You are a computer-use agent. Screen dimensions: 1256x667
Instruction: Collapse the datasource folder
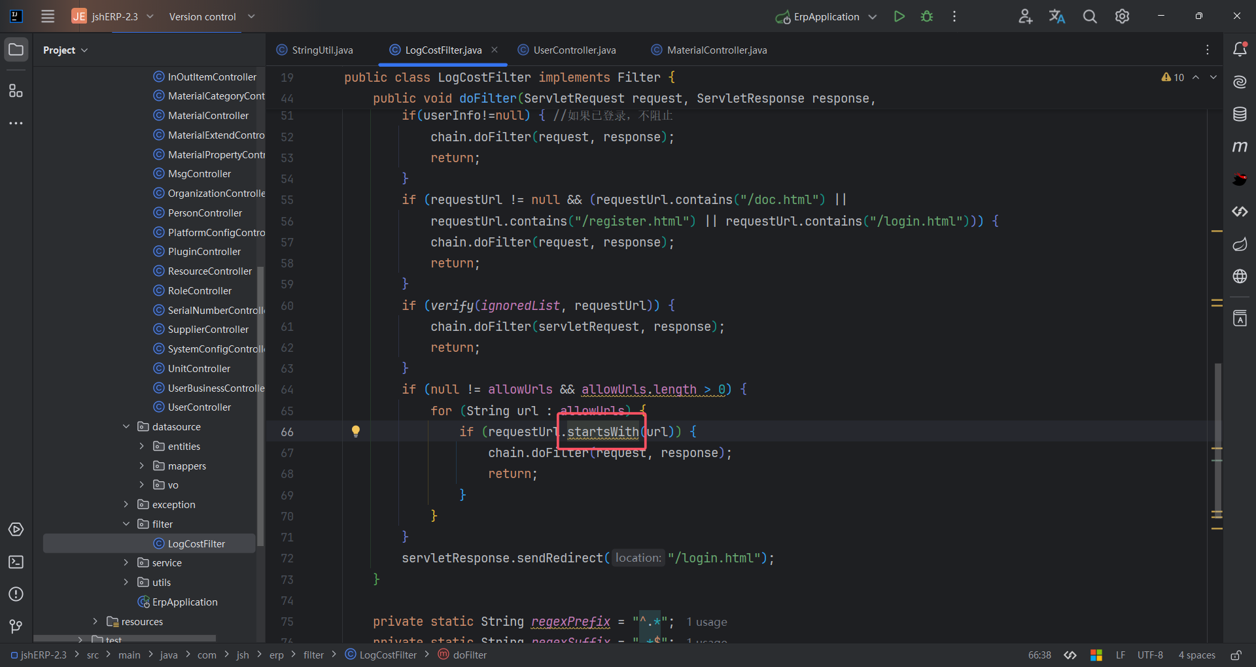pyautogui.click(x=126, y=426)
